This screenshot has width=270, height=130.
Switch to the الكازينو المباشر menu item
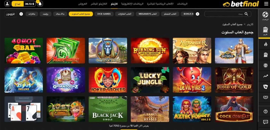(99, 4)
